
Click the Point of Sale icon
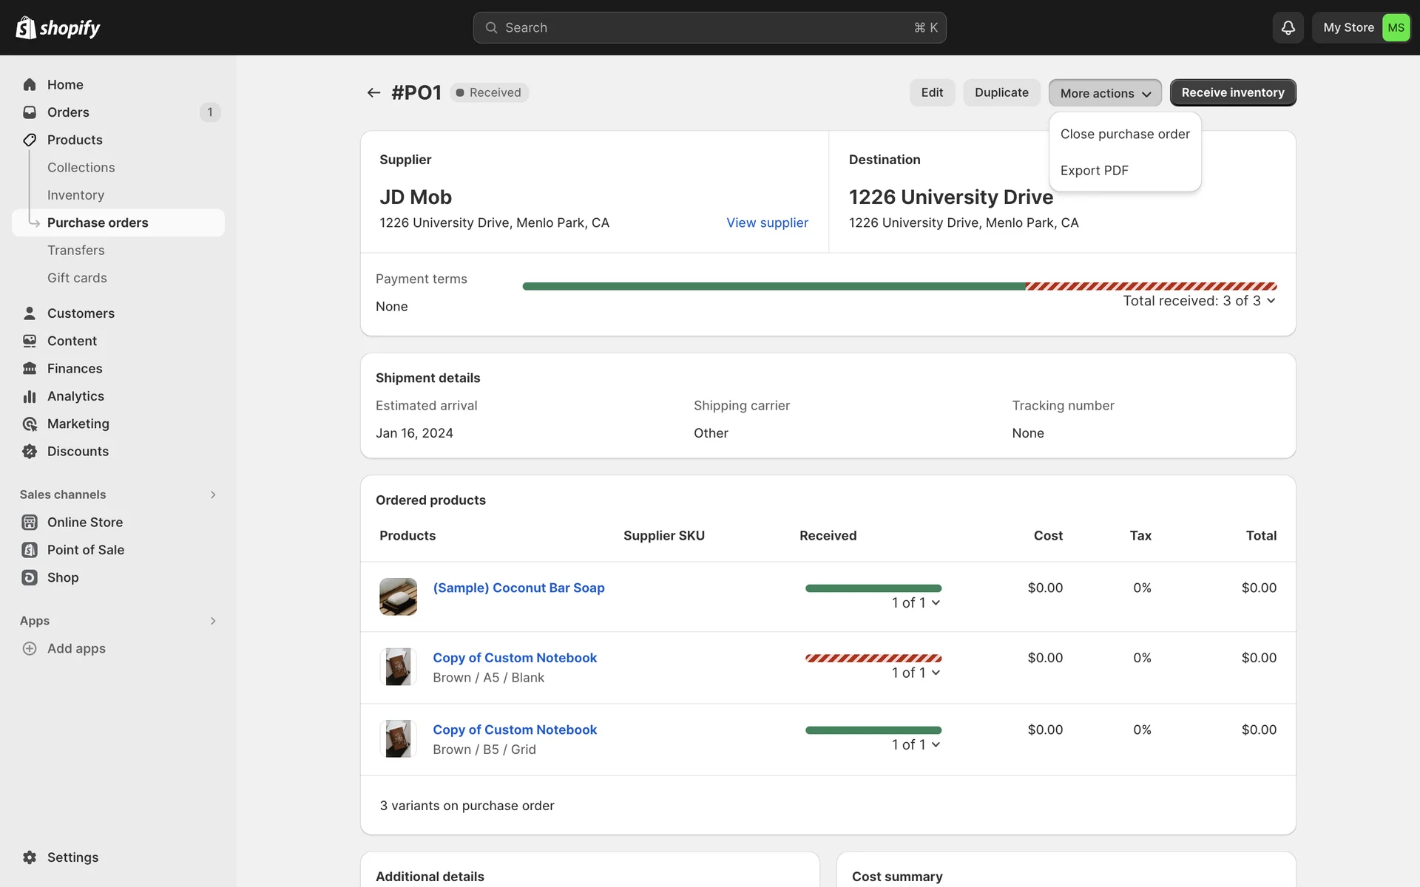coord(30,550)
